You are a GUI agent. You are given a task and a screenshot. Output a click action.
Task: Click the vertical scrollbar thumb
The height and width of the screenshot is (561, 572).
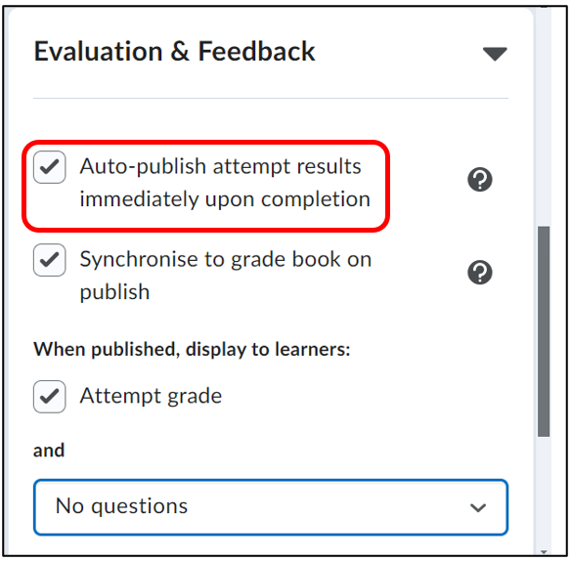pyautogui.click(x=544, y=331)
